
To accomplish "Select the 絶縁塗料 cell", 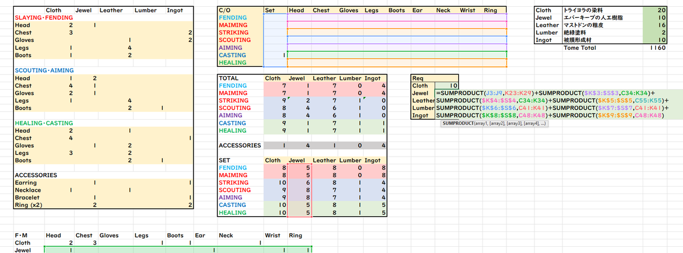I will point(574,32).
